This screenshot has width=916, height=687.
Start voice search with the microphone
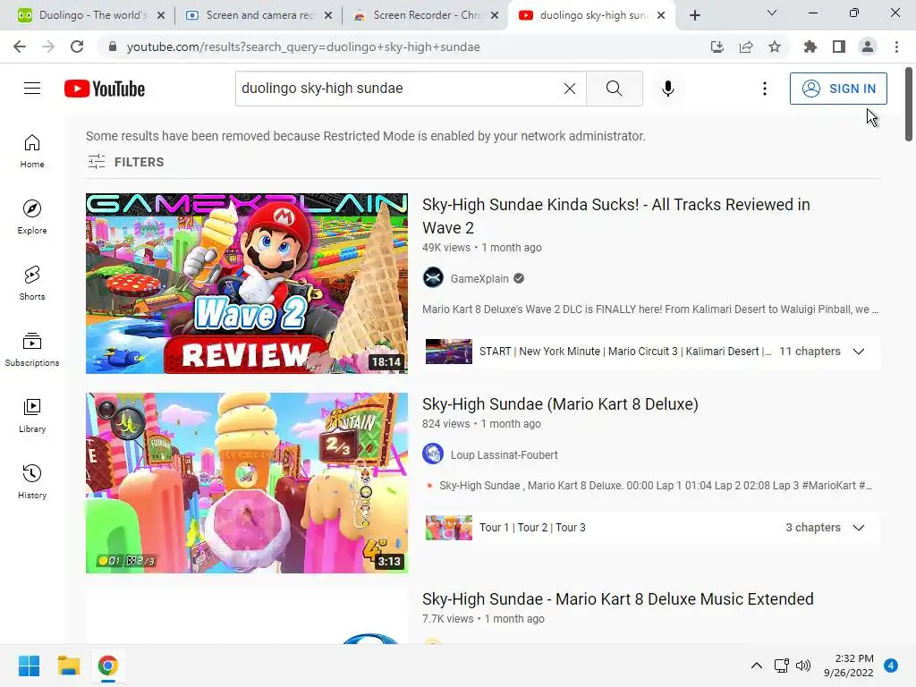coord(667,89)
